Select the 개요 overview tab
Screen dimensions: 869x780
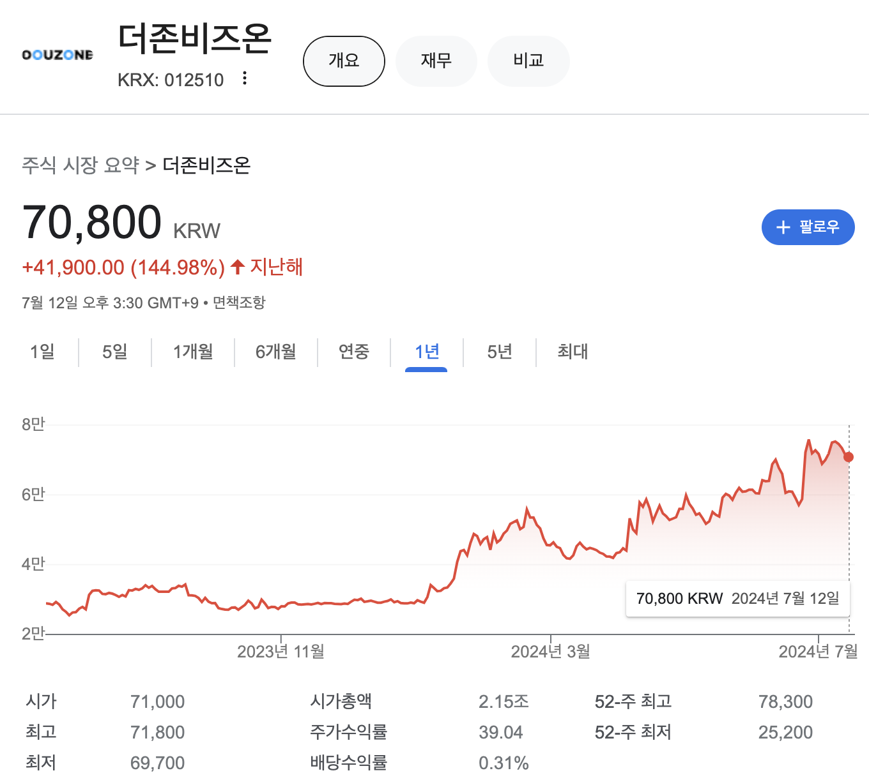(344, 61)
